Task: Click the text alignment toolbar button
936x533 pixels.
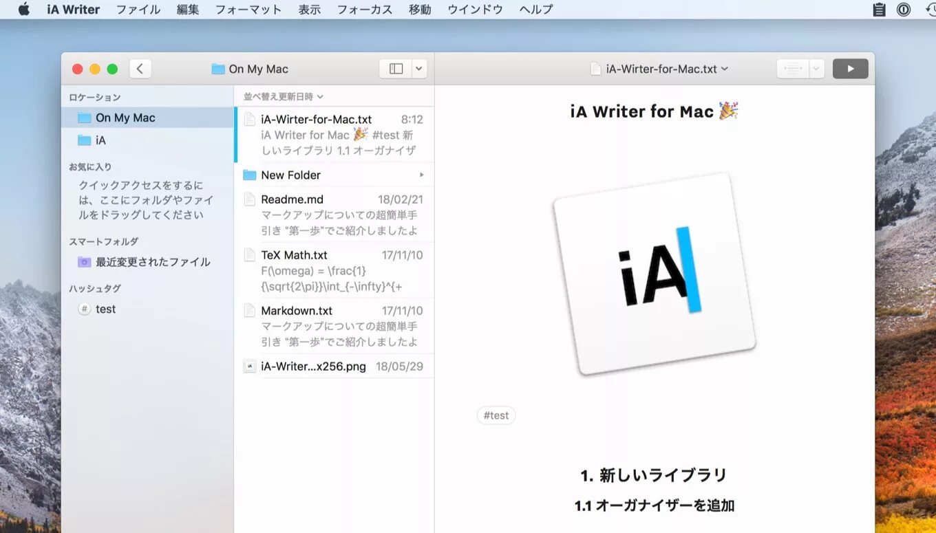Action: [792, 69]
